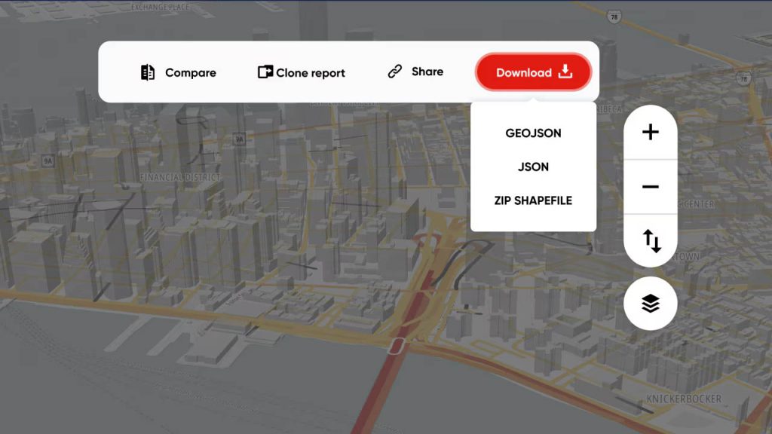
Task: Click the Knickerbocker map label
Action: [x=683, y=399]
